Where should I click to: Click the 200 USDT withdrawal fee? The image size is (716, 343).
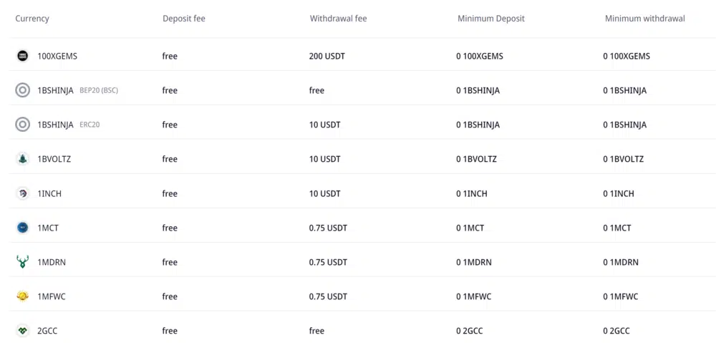pos(326,56)
